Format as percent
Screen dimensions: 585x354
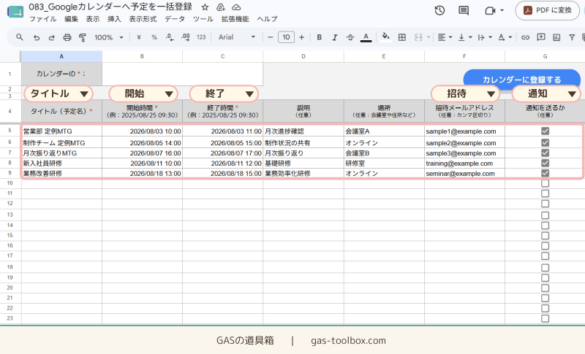point(154,37)
